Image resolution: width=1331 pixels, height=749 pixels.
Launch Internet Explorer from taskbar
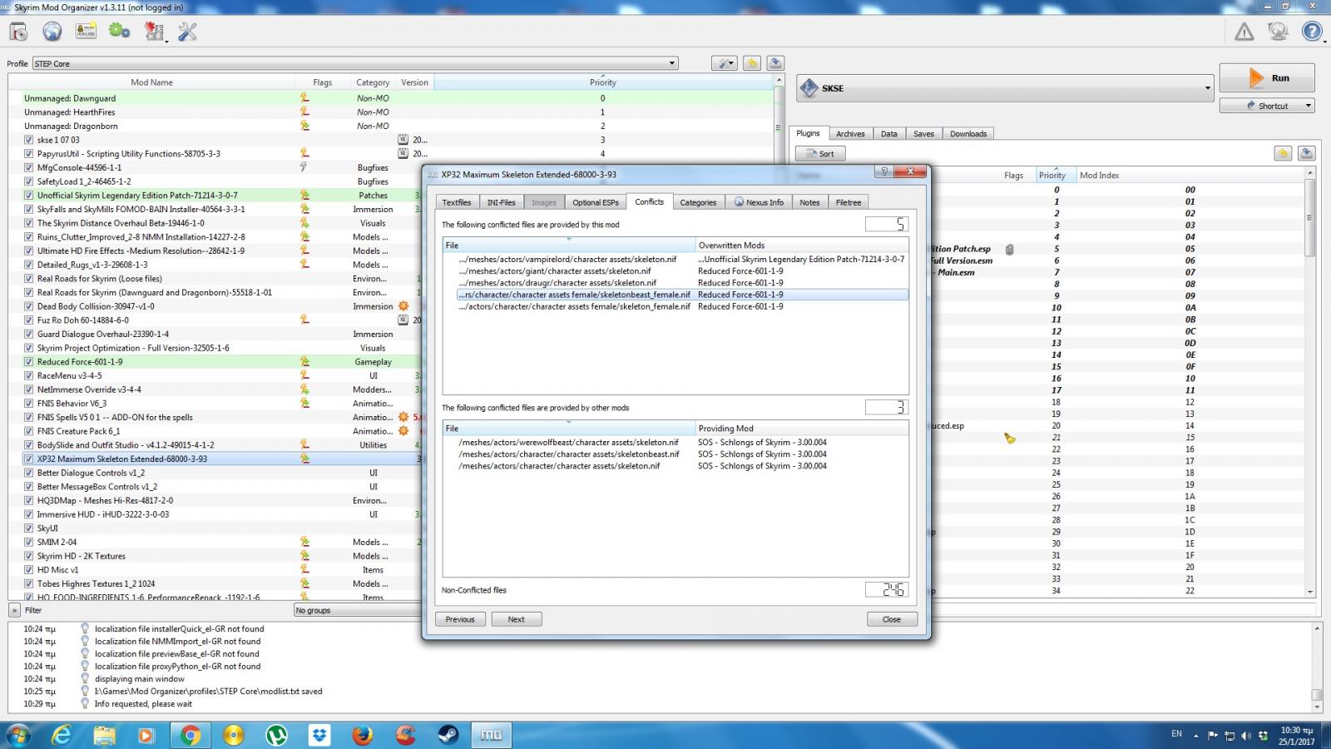point(62,735)
